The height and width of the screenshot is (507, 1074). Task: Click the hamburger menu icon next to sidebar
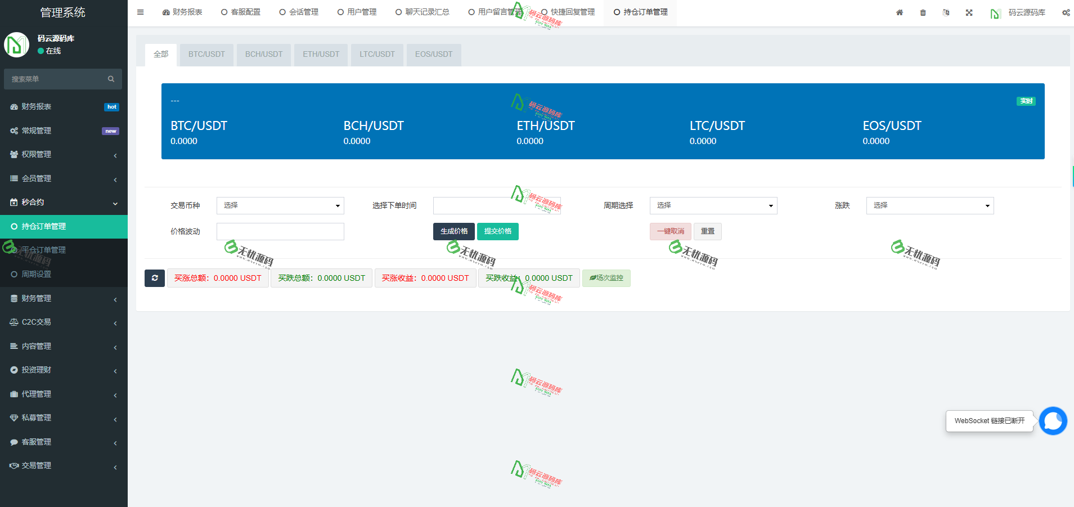[x=141, y=12]
